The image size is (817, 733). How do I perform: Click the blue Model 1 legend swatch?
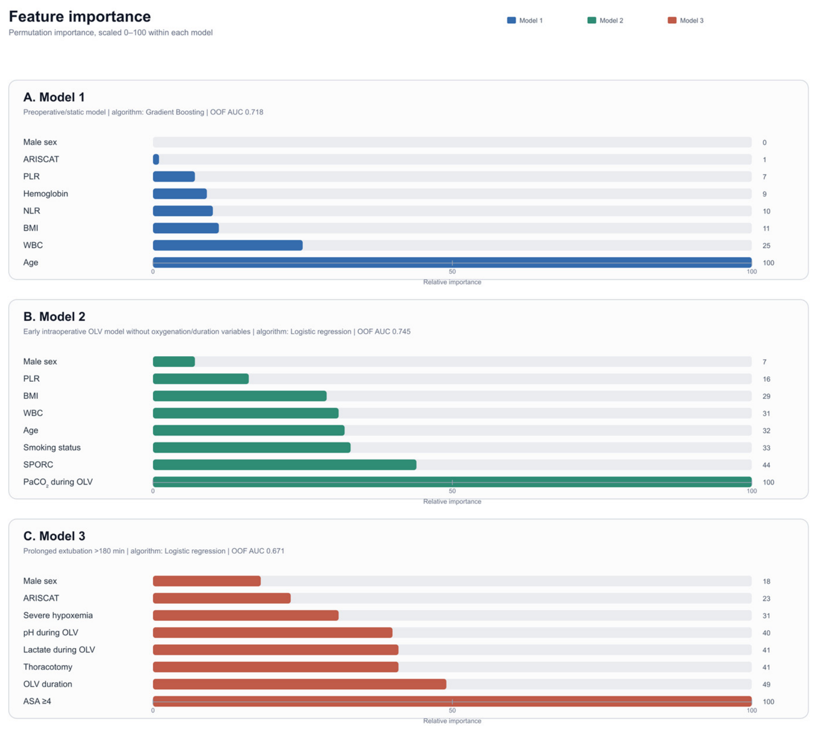[x=511, y=20]
